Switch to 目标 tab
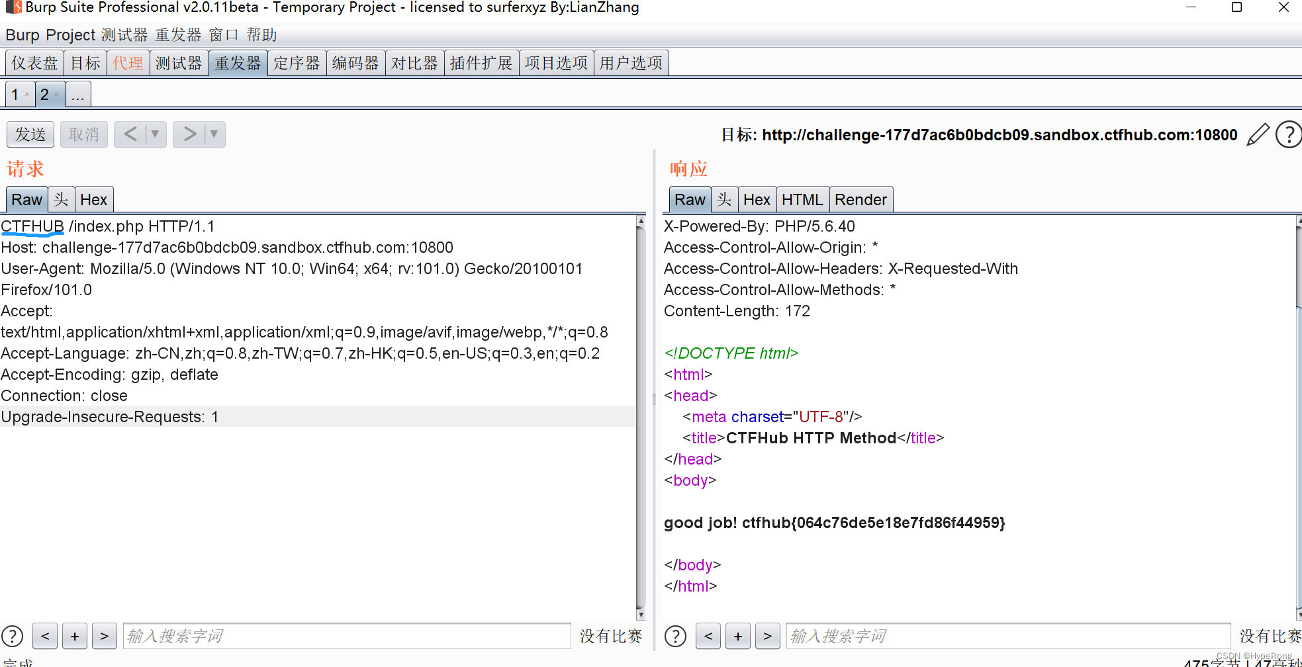Screen dimensions: 1302x667 [x=85, y=63]
